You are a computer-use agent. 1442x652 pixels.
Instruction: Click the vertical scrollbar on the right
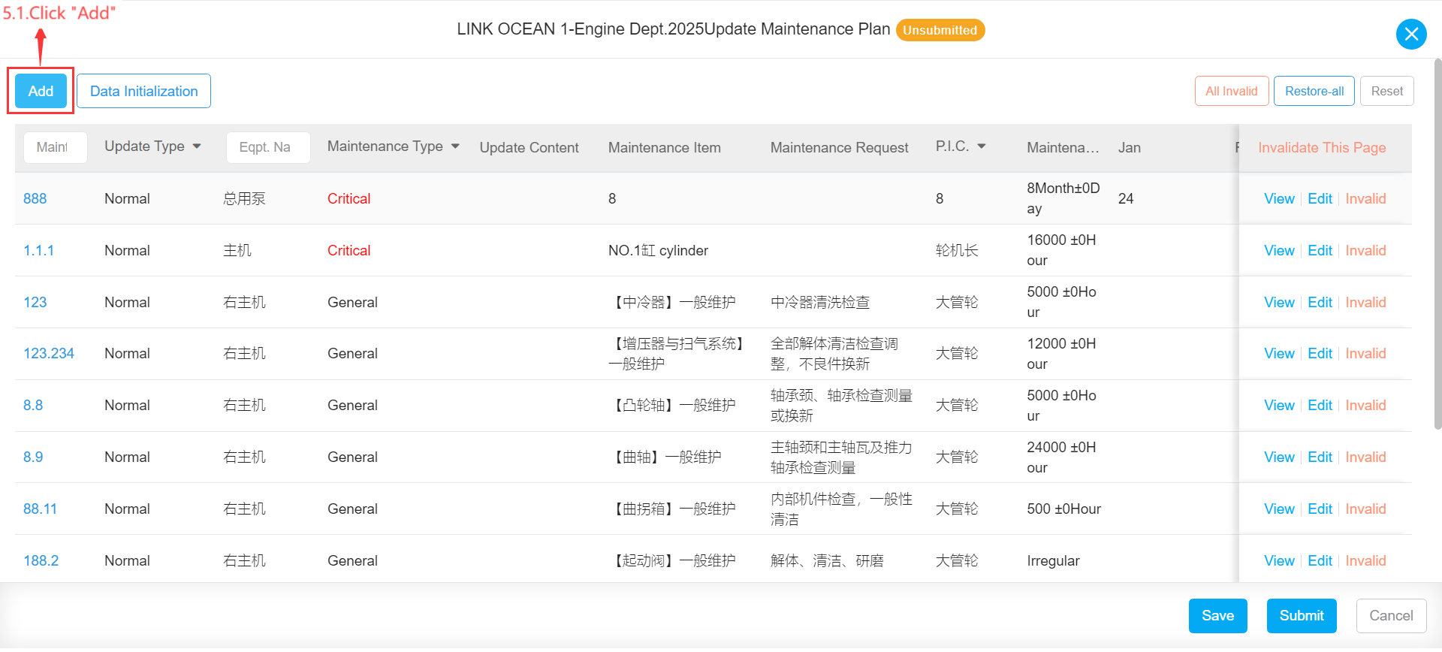pos(1437,244)
